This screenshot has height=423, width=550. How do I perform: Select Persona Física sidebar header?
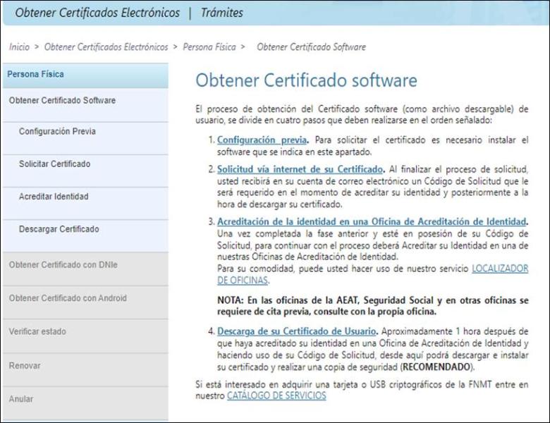tap(35, 75)
